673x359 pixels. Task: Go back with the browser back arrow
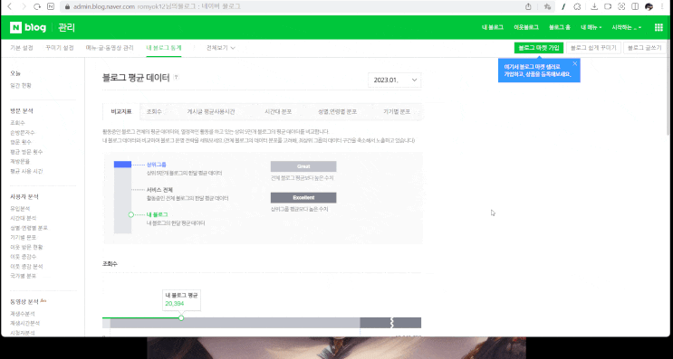[x=9, y=6]
